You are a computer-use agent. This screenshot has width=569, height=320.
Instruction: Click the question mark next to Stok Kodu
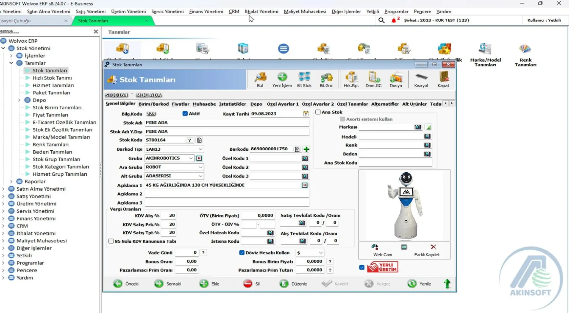pyautogui.click(x=190, y=140)
